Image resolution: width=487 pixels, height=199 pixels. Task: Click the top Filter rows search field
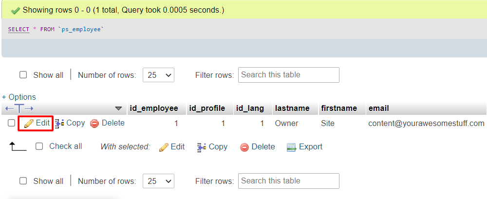[288, 75]
